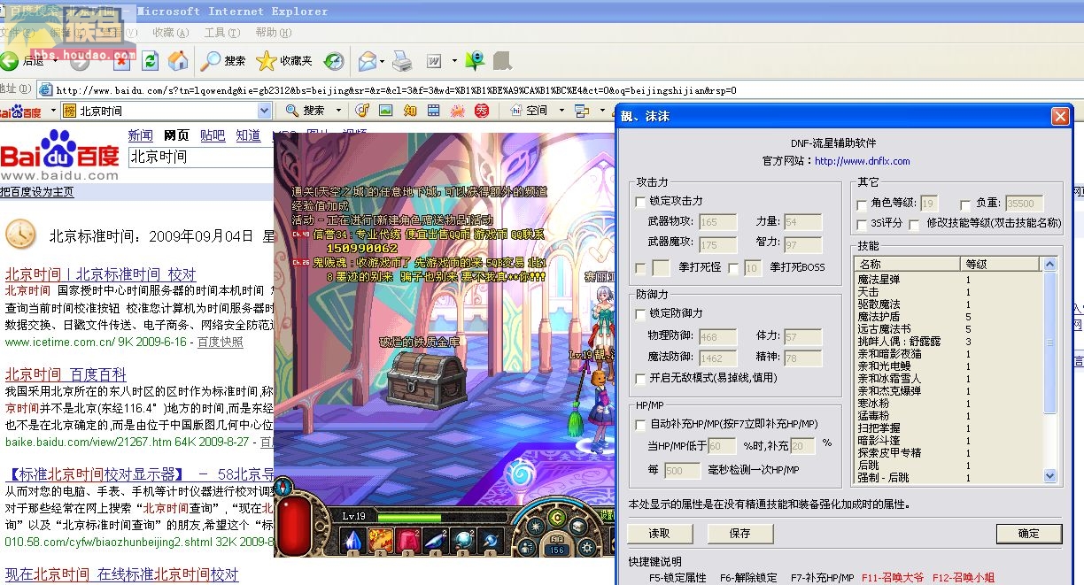Viewport: 1084px width, 585px height.
Task: Open Favorites star icon (收藏夹)
Action: coord(266,61)
